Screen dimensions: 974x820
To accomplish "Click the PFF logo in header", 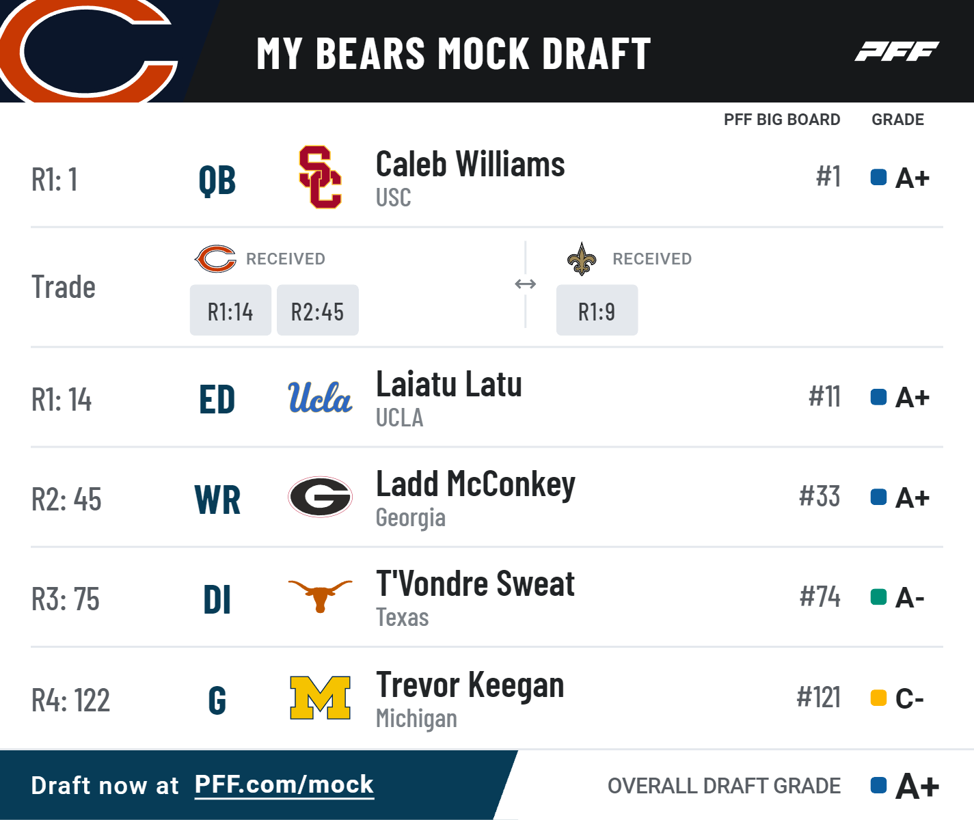I will point(896,52).
